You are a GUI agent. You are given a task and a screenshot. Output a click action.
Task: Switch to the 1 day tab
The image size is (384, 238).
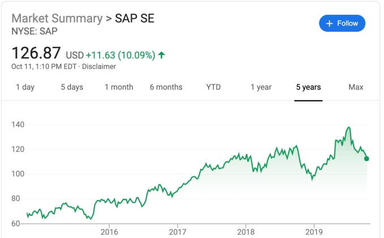pos(25,87)
